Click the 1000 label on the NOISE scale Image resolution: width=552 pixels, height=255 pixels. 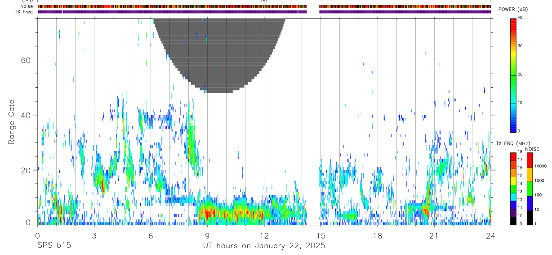pyautogui.click(x=539, y=180)
